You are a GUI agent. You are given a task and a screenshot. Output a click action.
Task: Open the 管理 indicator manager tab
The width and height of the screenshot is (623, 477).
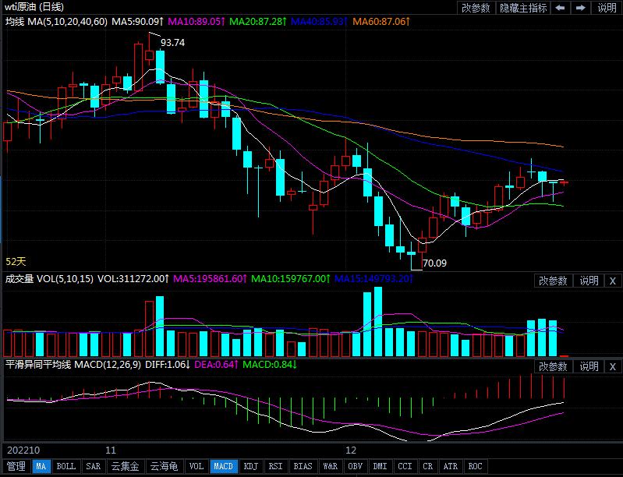pyautogui.click(x=16, y=467)
